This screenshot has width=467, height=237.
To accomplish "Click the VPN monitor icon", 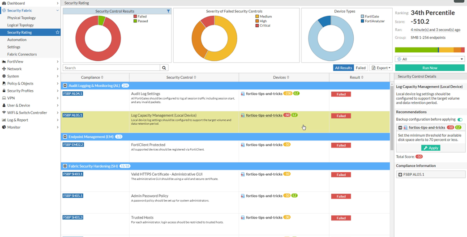I will click(x=4, y=98).
